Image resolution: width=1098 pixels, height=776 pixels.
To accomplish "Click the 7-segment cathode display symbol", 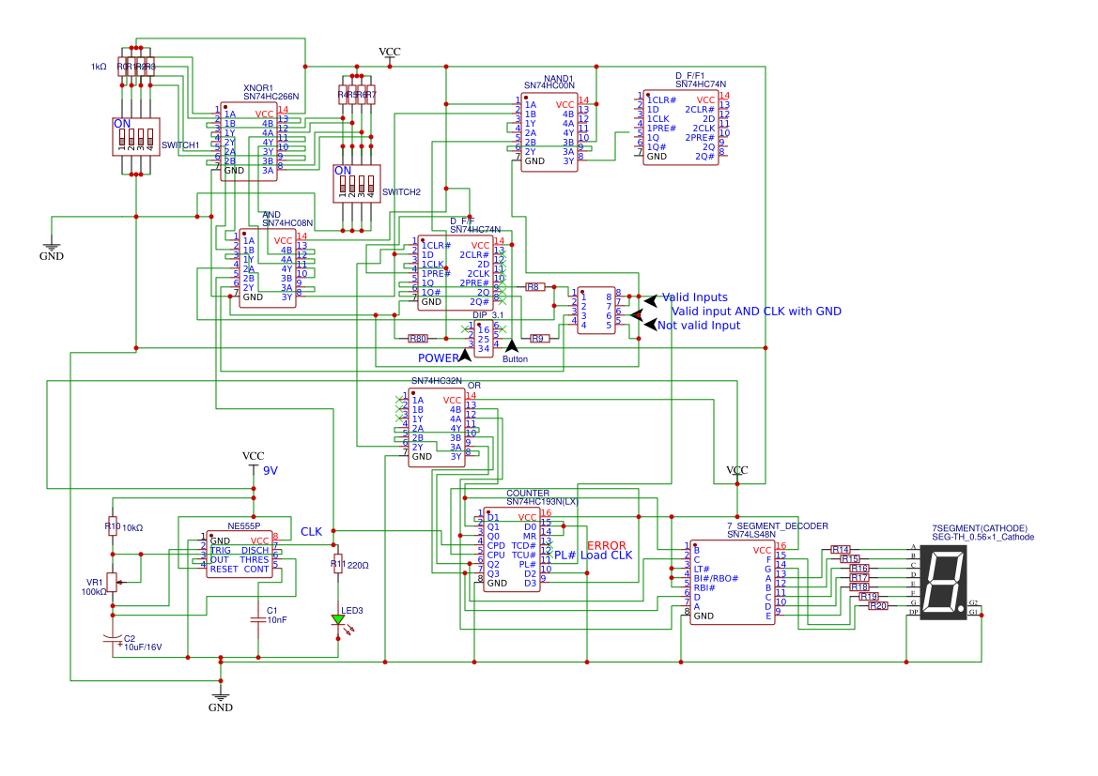I will [943, 582].
